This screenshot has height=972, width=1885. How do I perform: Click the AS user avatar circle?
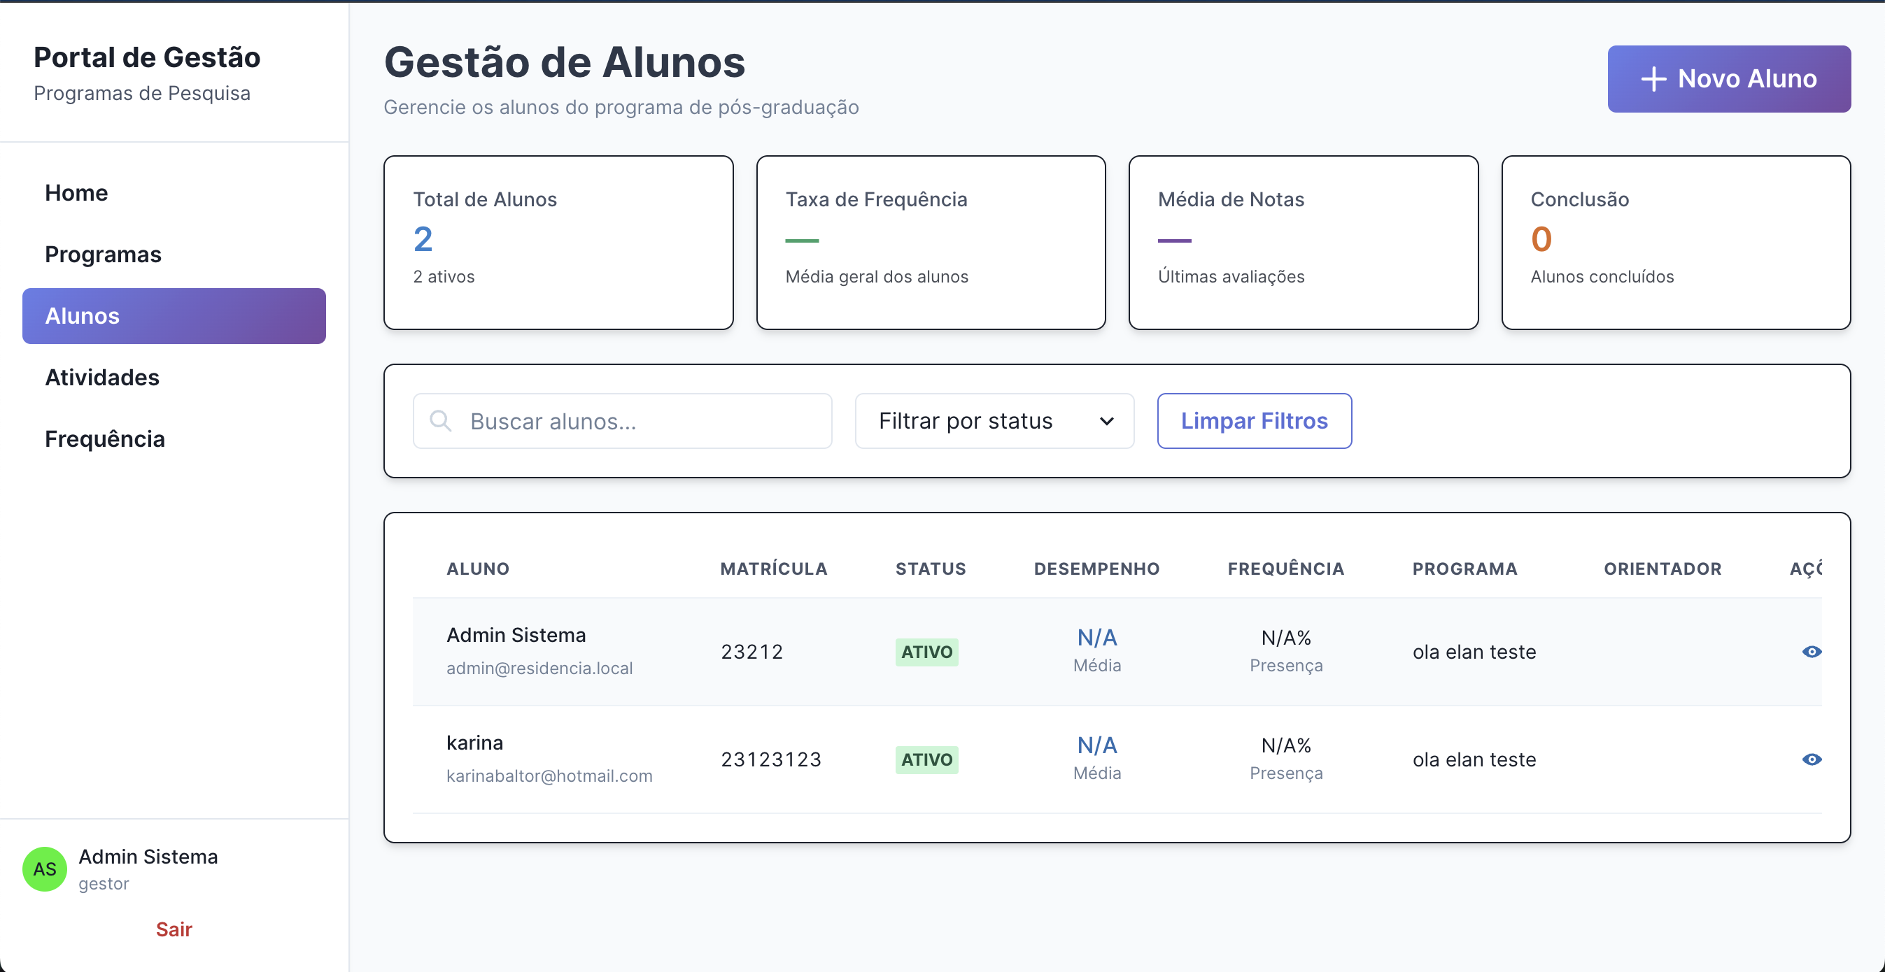tap(45, 869)
